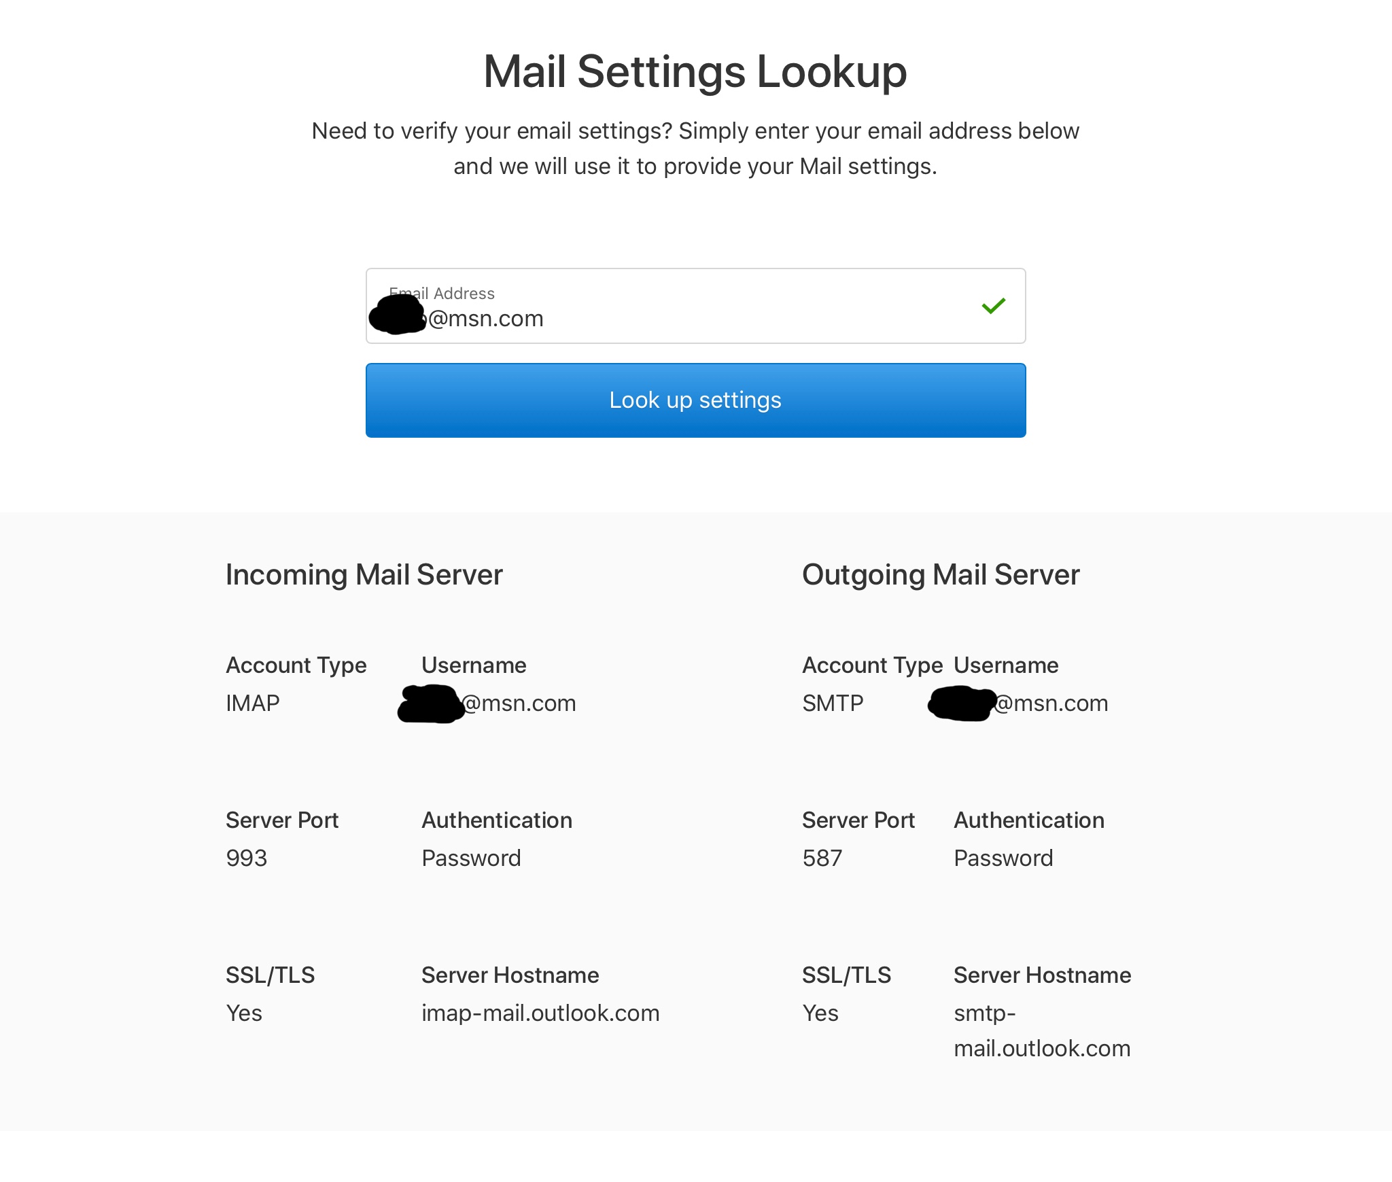Click the Look up settings button
This screenshot has height=1182, width=1392.
[x=695, y=400]
